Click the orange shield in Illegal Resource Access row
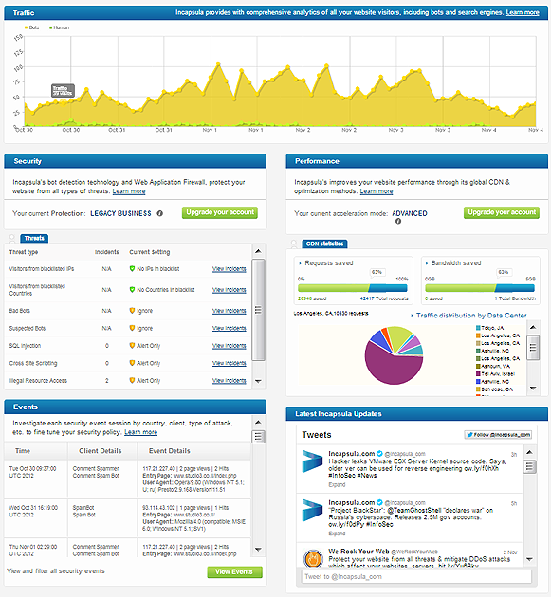 [132, 380]
